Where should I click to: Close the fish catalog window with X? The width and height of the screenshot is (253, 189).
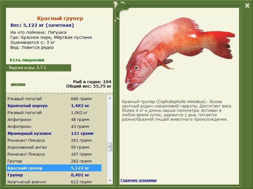point(247,6)
